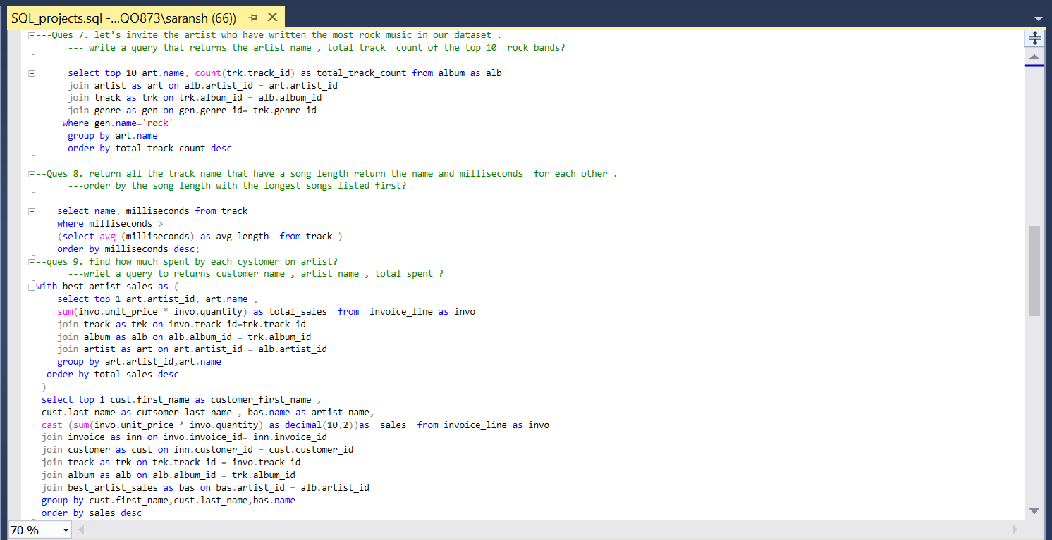Screen dimensions: 1052x540
Task: Click the split window icon above the scrollbar
Action: (1034, 38)
